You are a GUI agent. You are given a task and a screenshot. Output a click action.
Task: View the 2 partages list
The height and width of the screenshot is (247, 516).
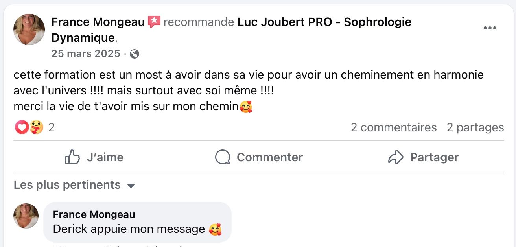tap(475, 127)
